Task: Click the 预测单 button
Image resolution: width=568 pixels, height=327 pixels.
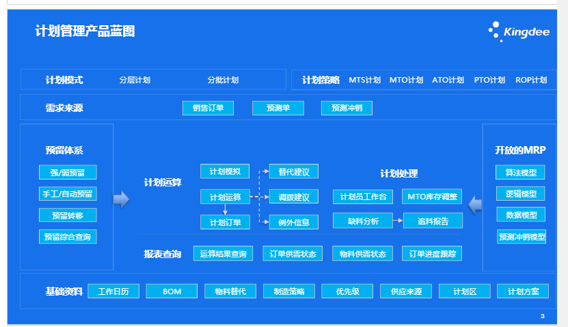Action: [x=278, y=108]
